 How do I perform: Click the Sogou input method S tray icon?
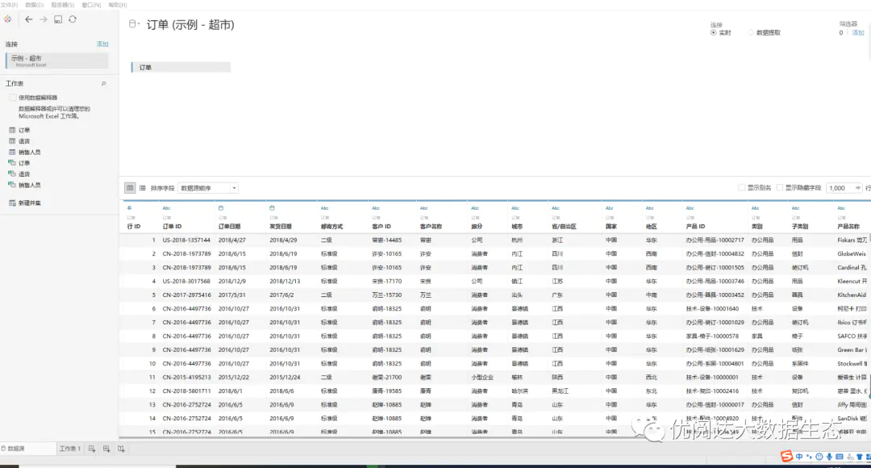[x=786, y=457]
